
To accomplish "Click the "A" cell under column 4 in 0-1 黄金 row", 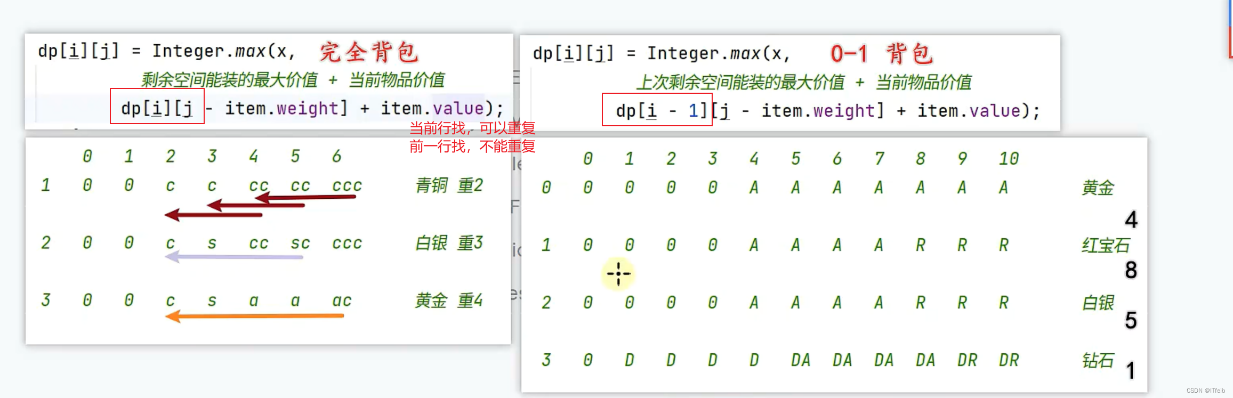I will click(x=754, y=188).
